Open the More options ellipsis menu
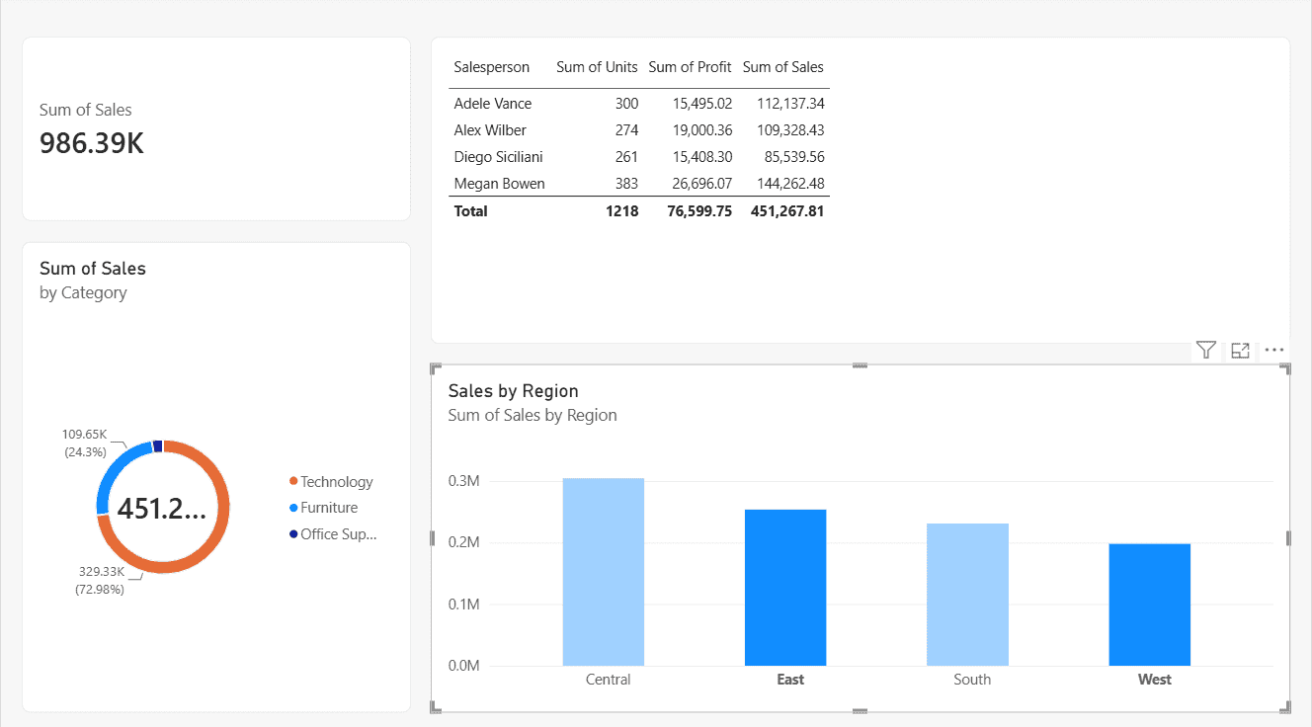 1273,350
